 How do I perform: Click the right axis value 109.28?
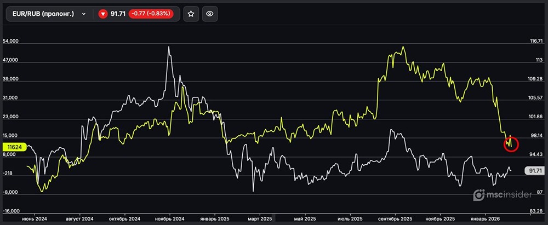point(535,79)
